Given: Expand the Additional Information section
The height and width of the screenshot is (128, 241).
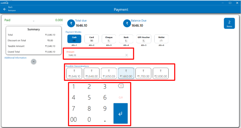Looking at the screenshot, I should tap(34, 62).
